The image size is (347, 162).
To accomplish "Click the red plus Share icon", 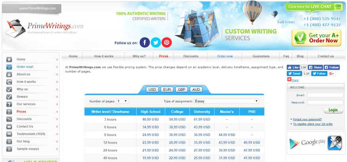I will (x=289, y=79).
